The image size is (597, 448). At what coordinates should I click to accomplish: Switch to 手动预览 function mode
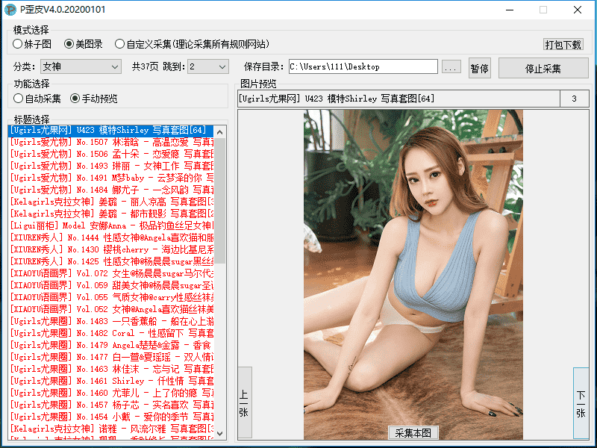(94, 99)
